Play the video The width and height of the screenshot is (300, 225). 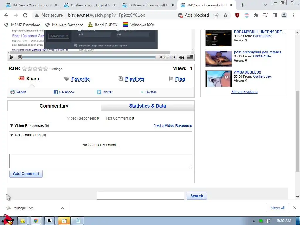11,57
